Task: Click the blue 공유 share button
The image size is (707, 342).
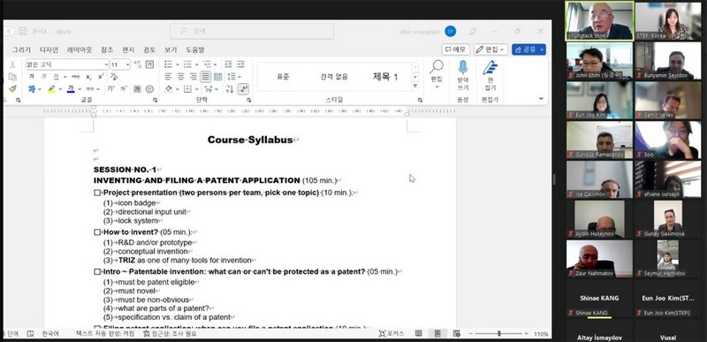Action: [528, 49]
